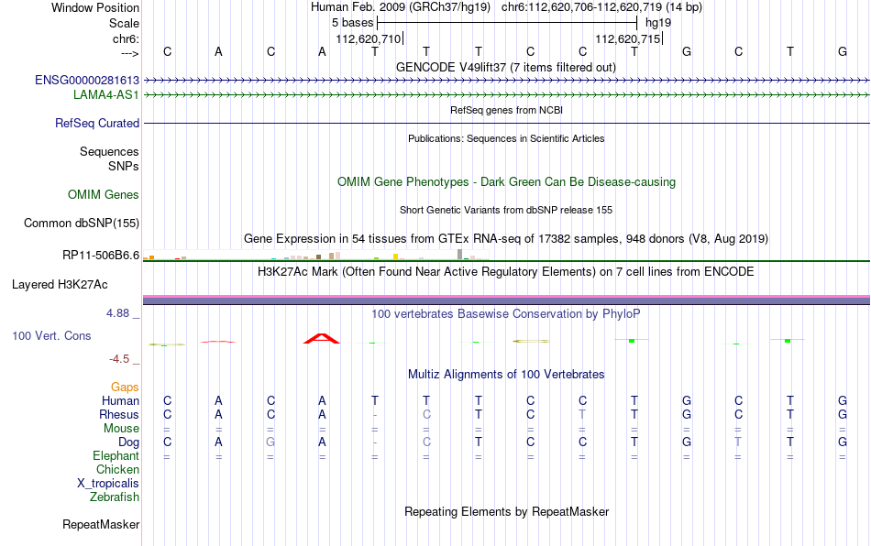Click RefSeq genes from NCBI title
Viewport: 871px width, 546px height.
(506, 110)
